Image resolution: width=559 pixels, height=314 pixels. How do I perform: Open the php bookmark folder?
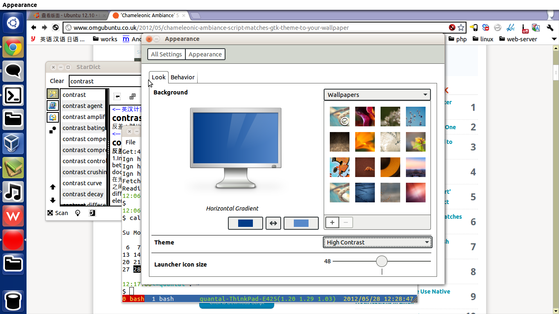(x=458, y=39)
